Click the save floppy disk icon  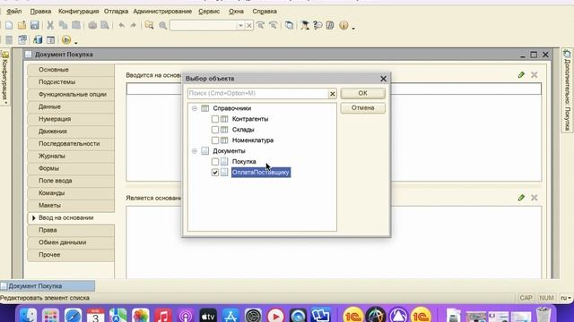click(34, 25)
